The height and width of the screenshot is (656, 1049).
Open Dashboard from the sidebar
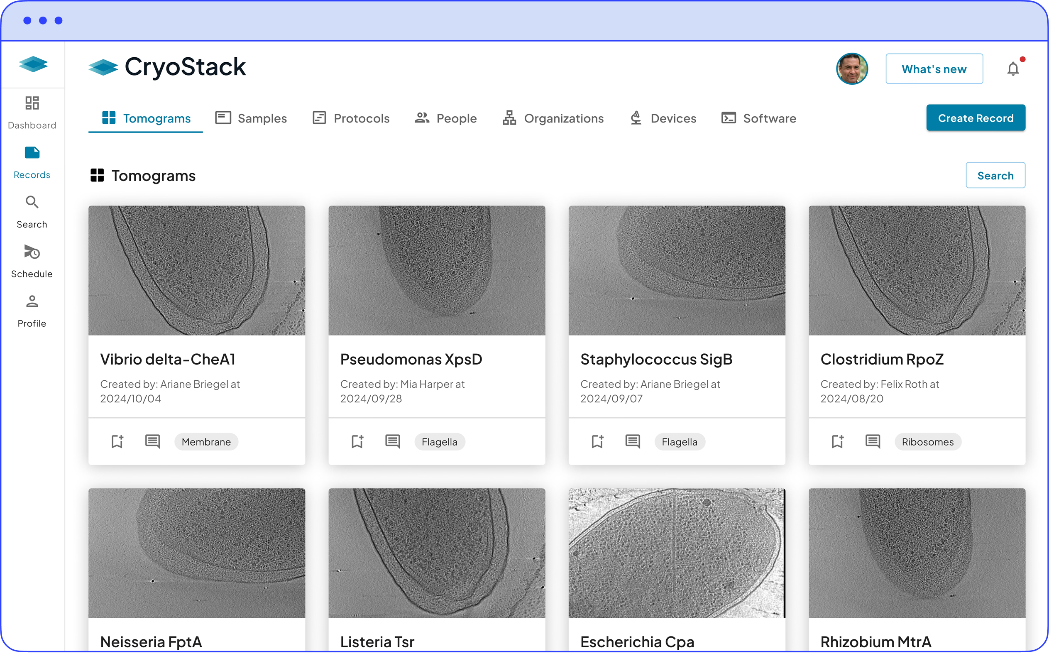[x=32, y=112]
